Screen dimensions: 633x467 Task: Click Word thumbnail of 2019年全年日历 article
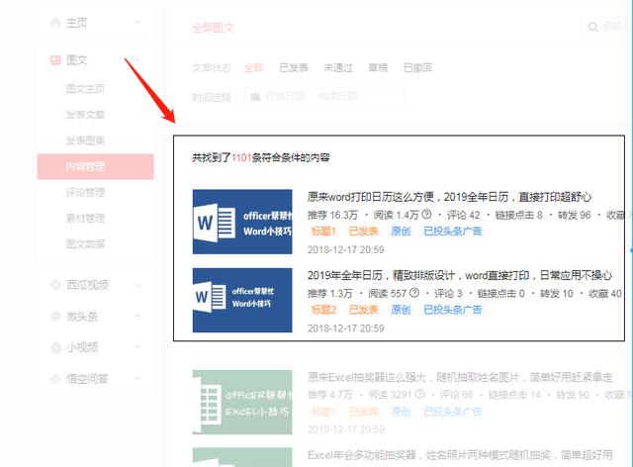(x=242, y=300)
